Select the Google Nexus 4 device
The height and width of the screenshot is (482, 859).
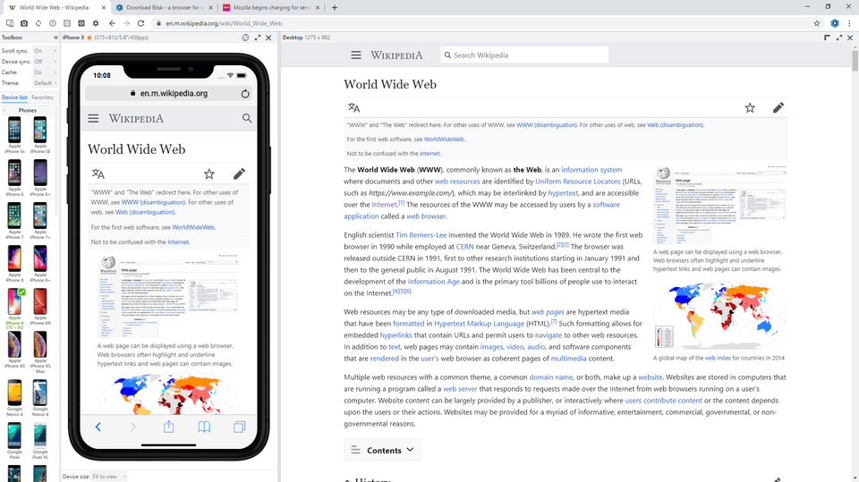click(14, 398)
